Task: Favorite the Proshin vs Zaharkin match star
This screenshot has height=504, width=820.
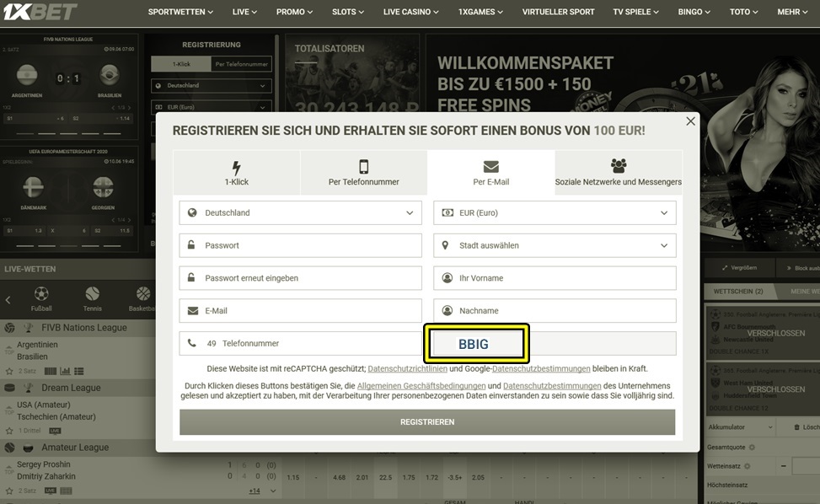Action: (x=9, y=491)
